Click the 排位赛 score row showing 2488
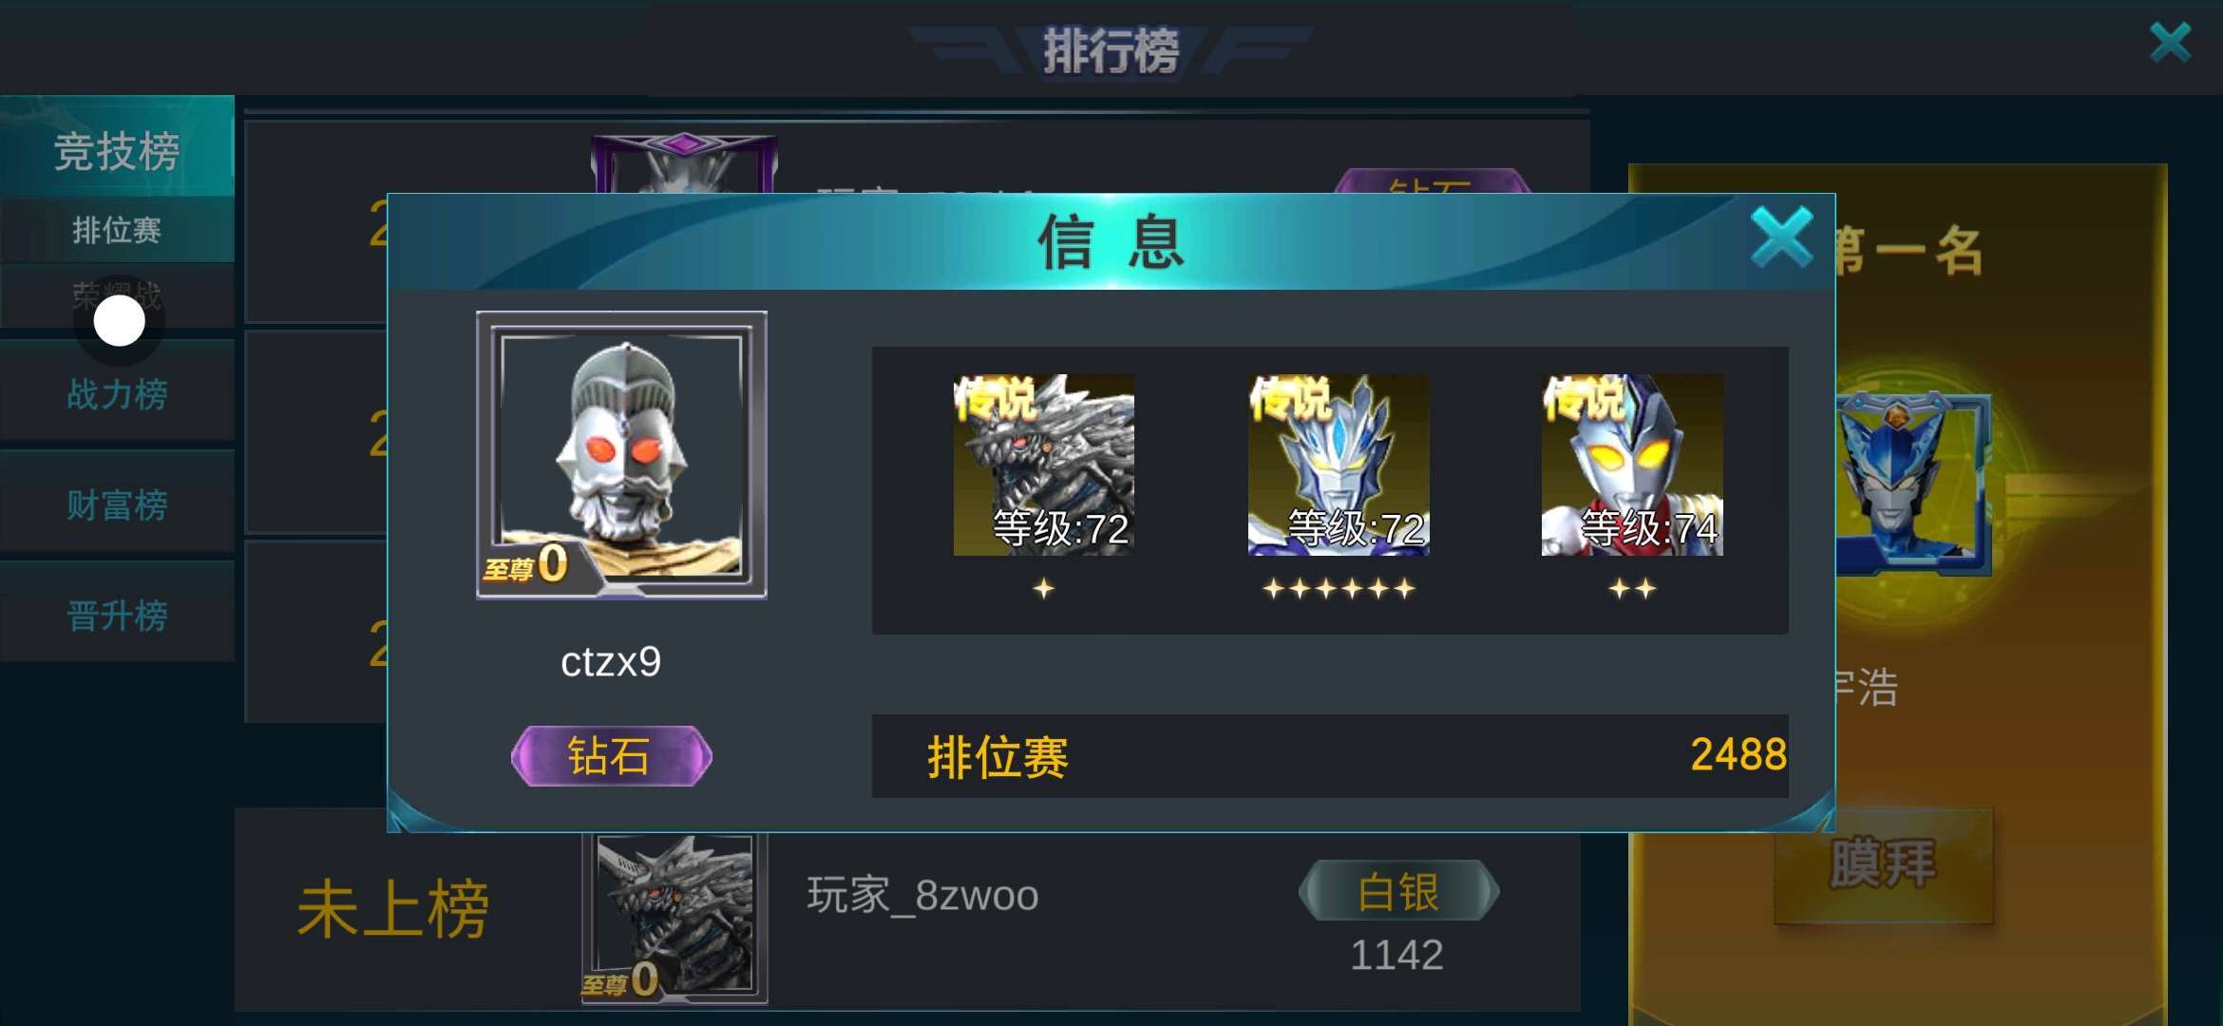Screen dimensions: 2223x1026 point(1330,756)
